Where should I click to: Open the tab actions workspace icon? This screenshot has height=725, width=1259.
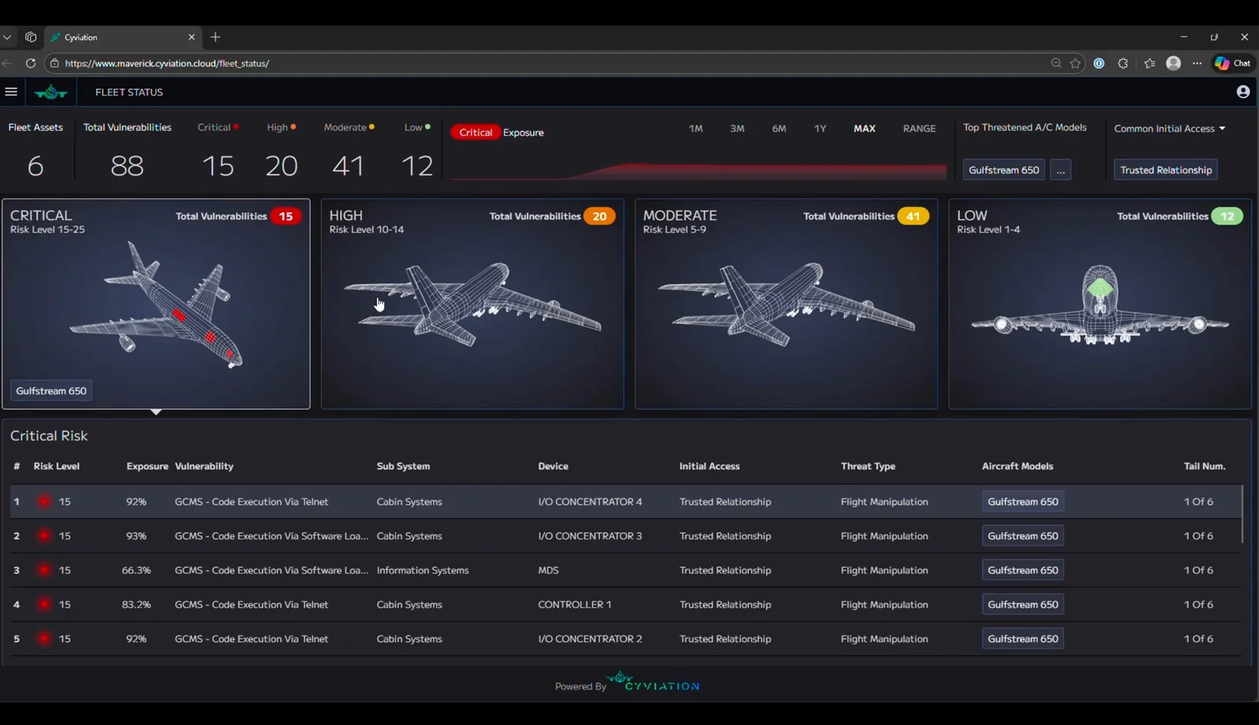point(31,37)
